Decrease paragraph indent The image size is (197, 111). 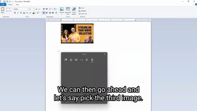coord(44,9)
